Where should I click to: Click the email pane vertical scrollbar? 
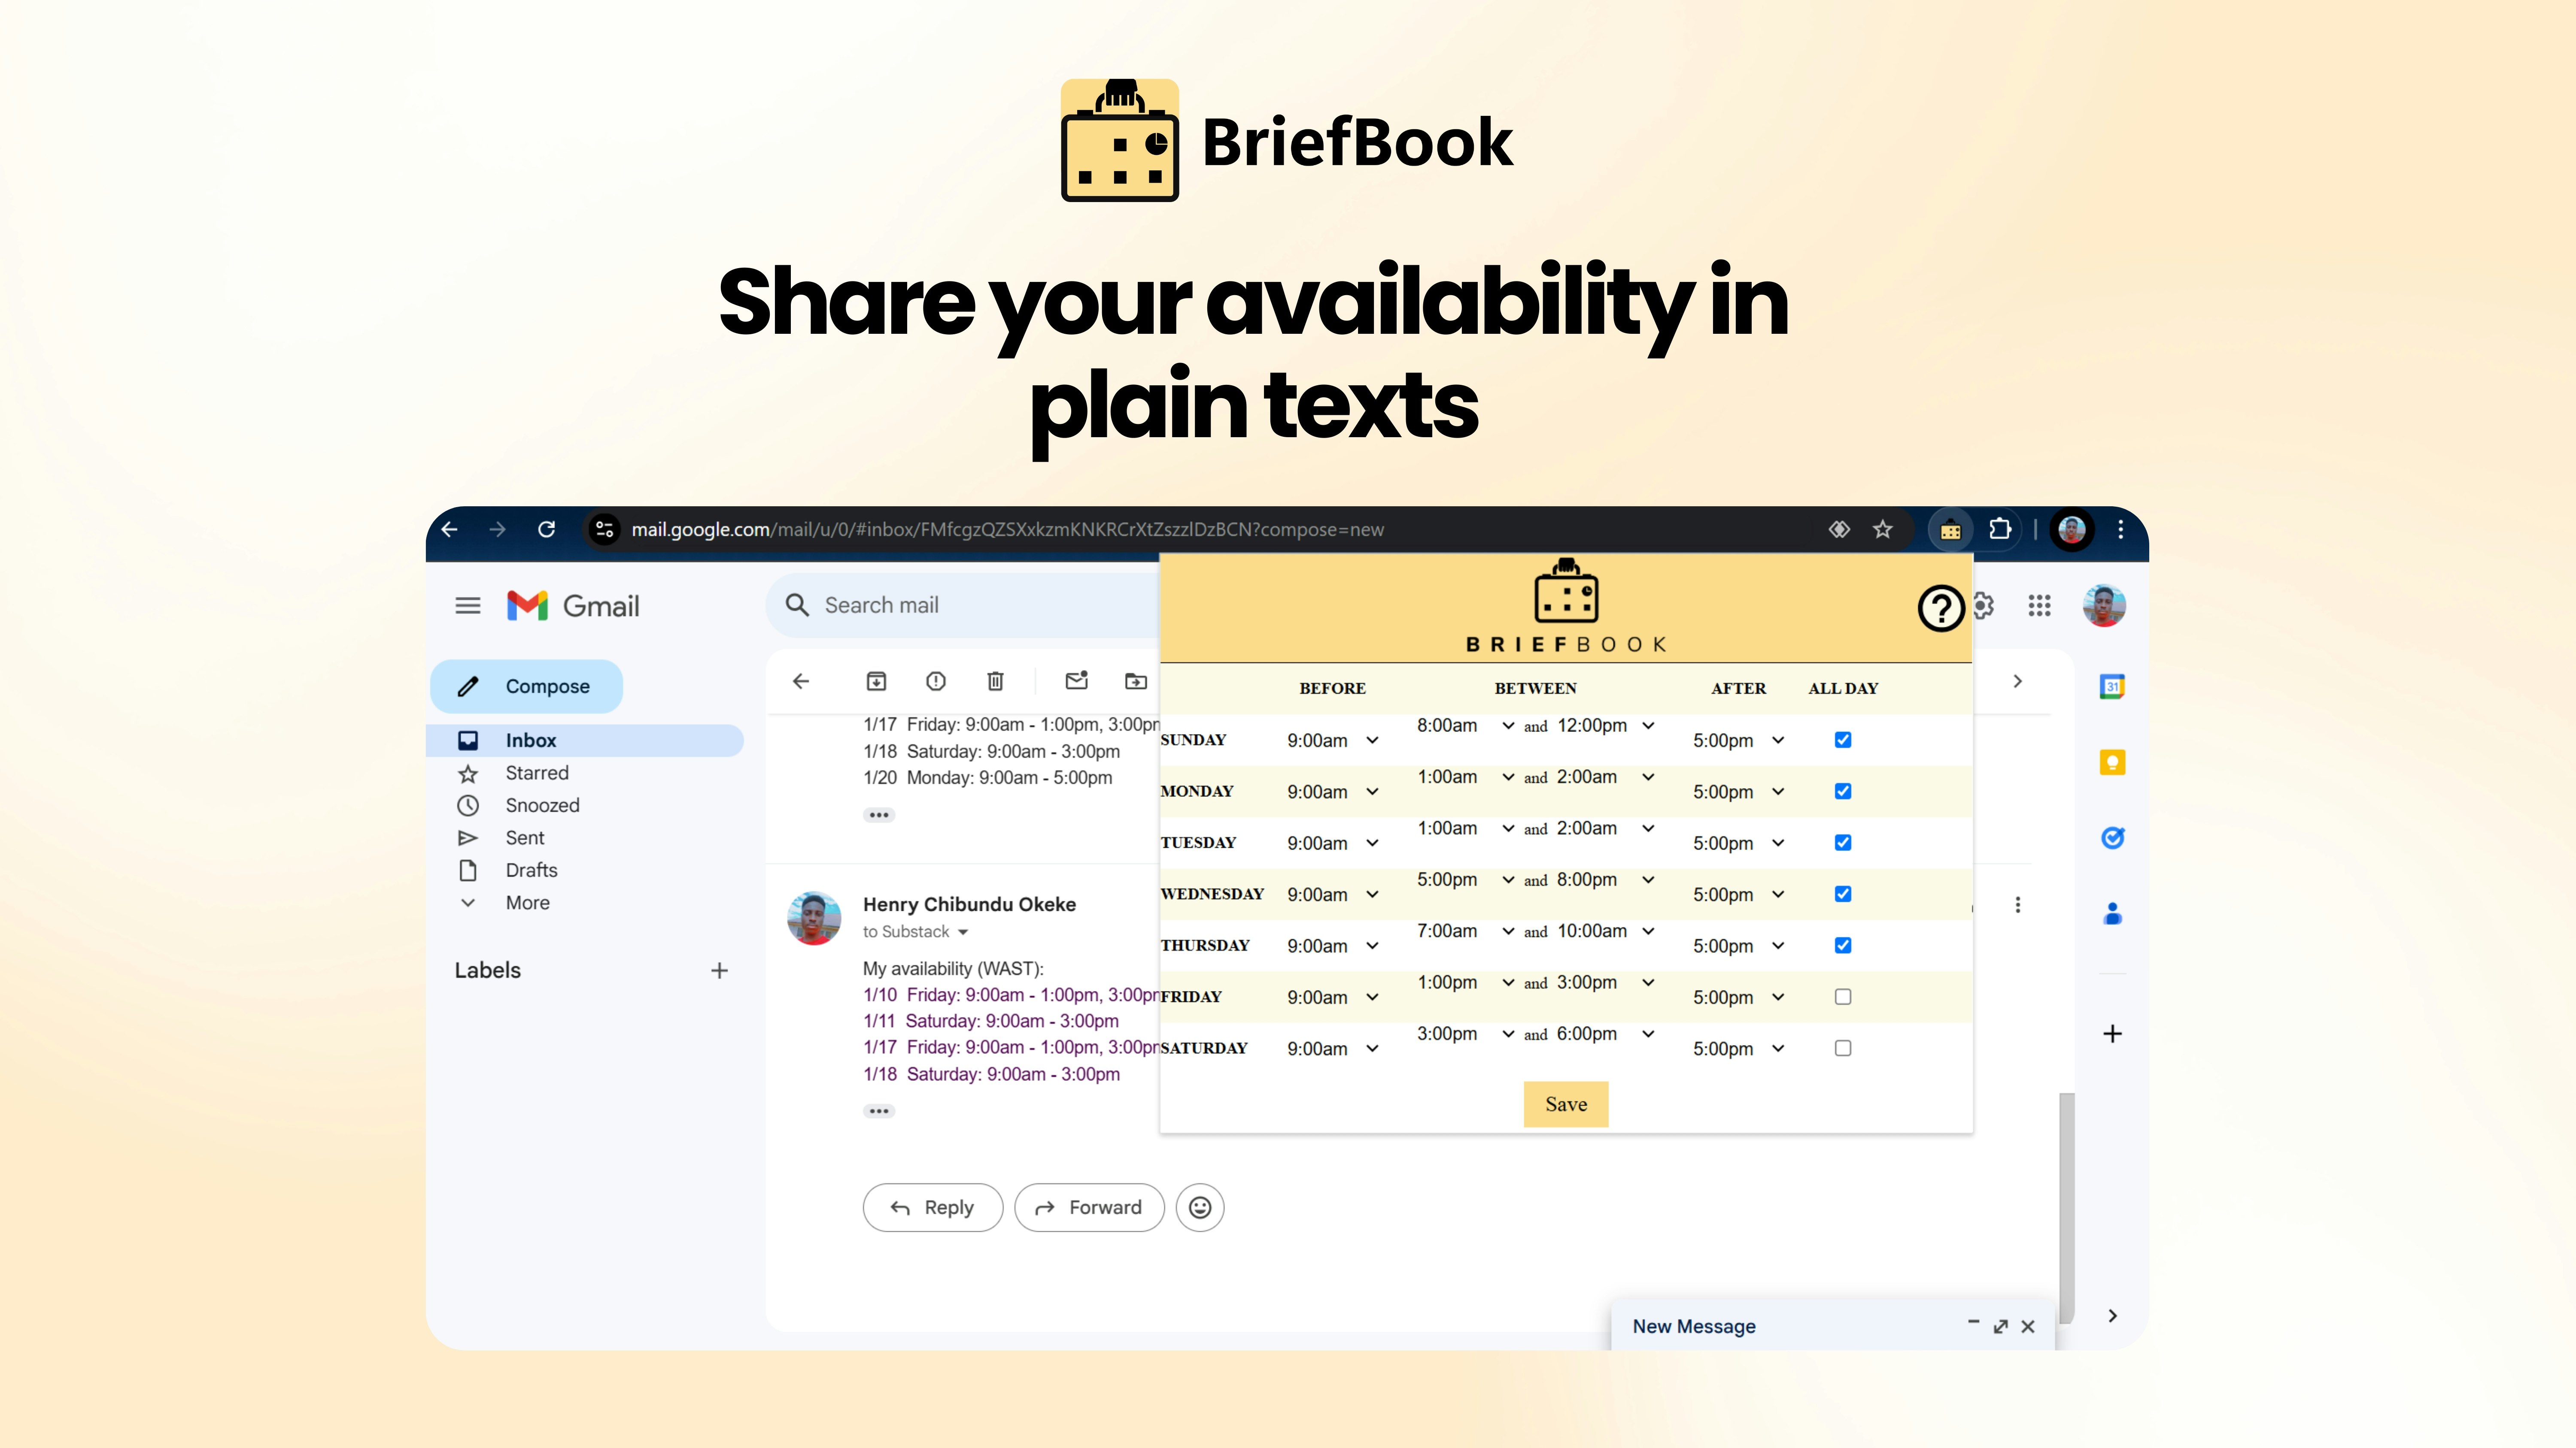tap(2066, 1207)
